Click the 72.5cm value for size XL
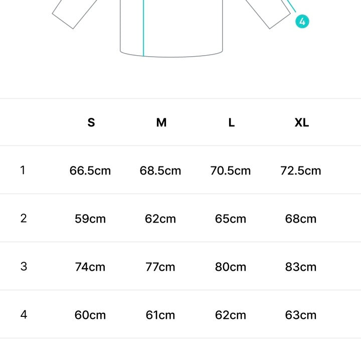This screenshot has height=361, width=361. pos(301,170)
